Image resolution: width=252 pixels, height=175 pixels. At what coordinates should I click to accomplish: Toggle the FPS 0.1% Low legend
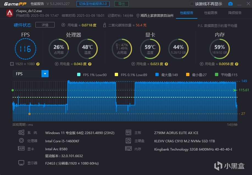pos(131,75)
